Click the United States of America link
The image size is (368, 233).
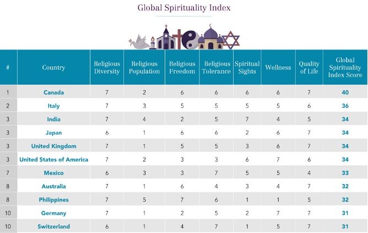53,160
